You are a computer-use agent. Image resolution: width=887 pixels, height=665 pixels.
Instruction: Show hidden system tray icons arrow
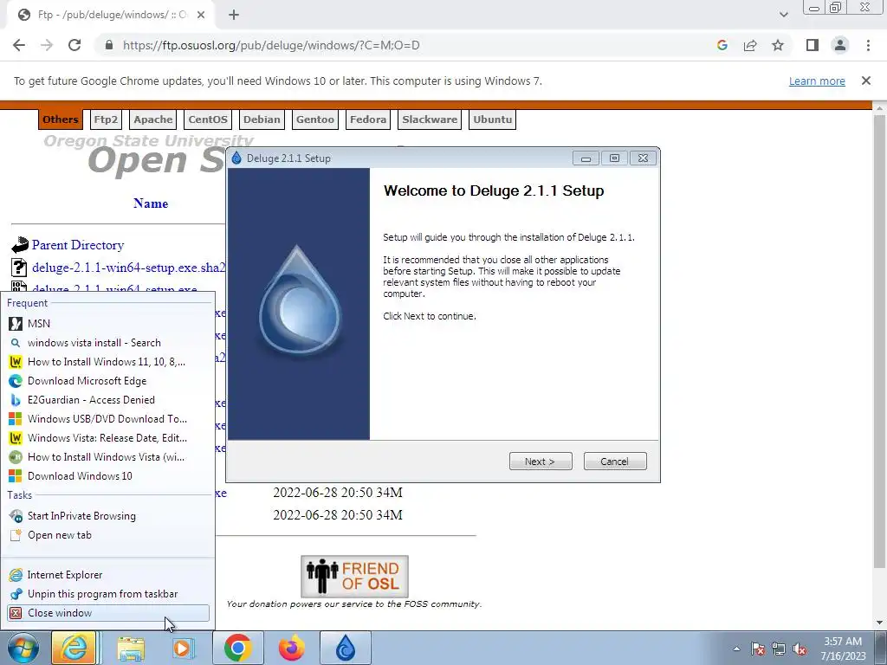pos(736,649)
